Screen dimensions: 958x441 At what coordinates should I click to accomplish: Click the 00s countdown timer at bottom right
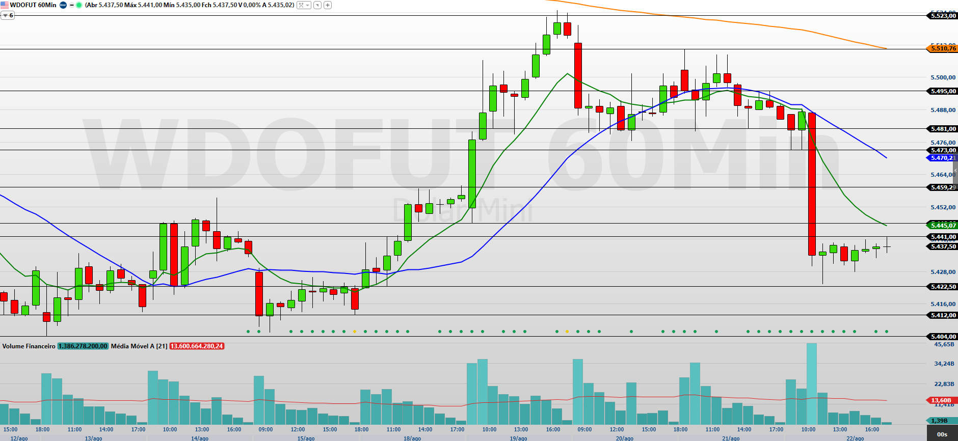click(x=942, y=434)
